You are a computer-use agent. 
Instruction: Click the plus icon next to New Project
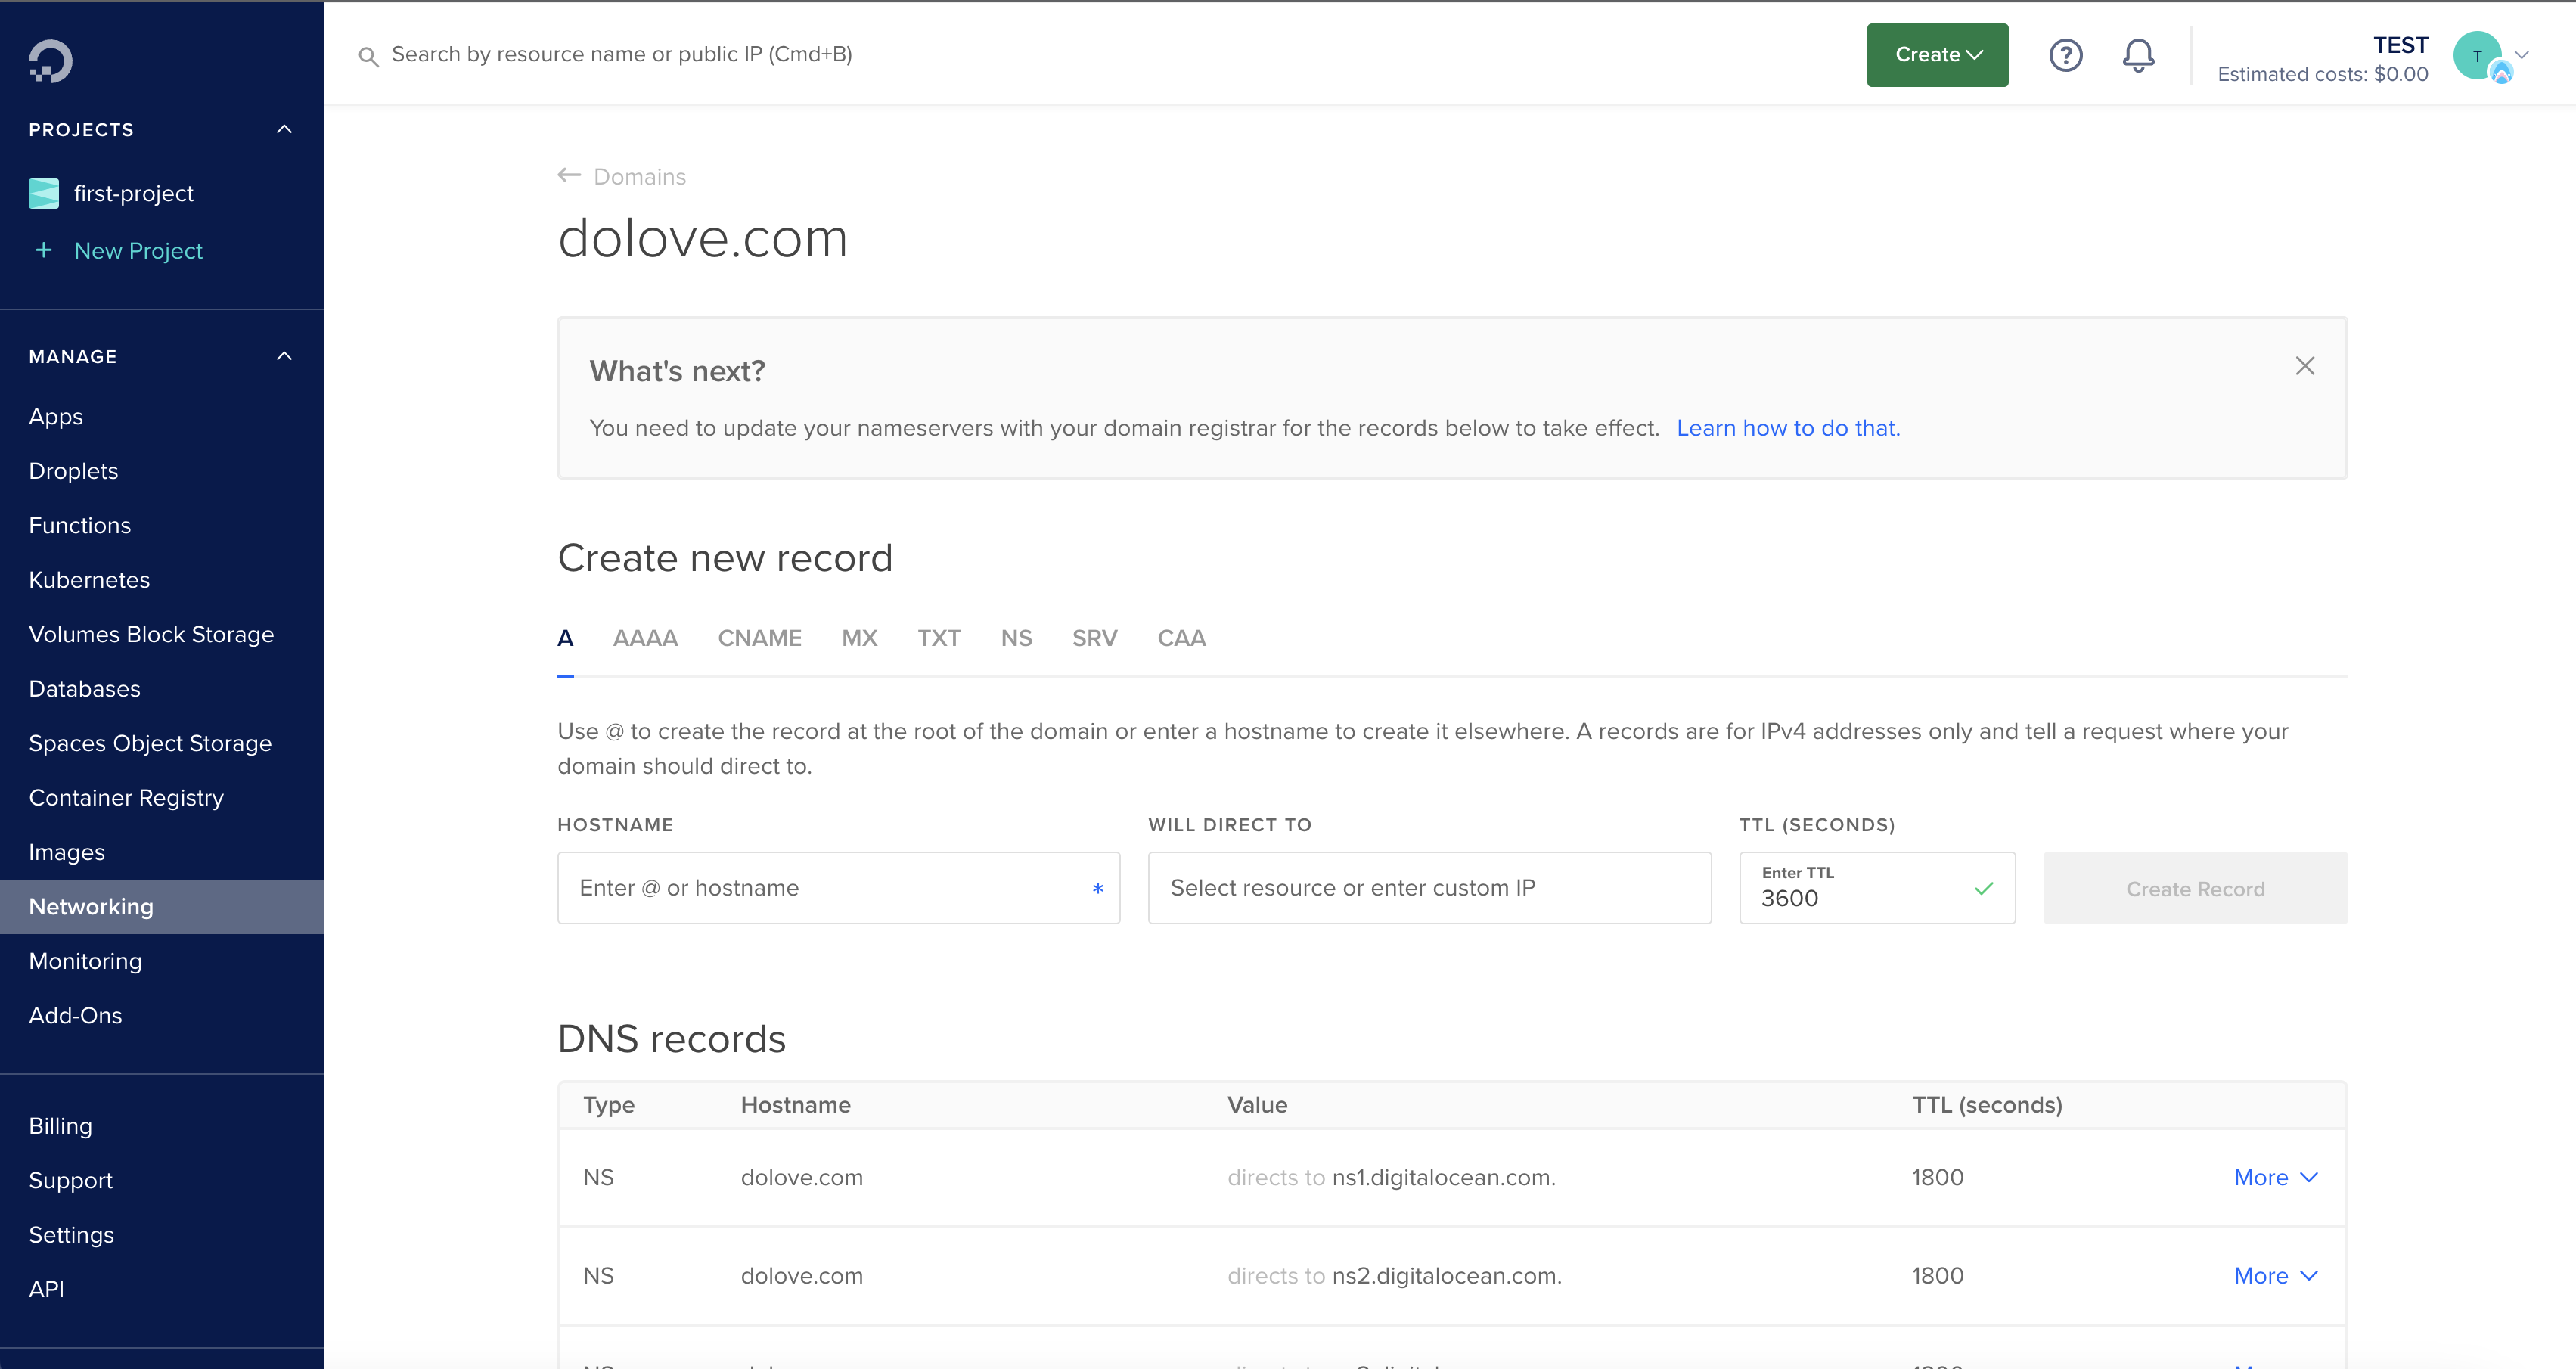[44, 250]
